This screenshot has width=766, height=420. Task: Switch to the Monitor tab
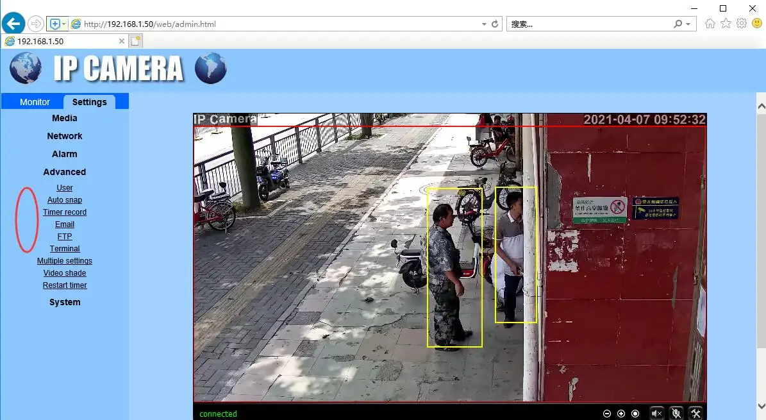pyautogui.click(x=35, y=102)
